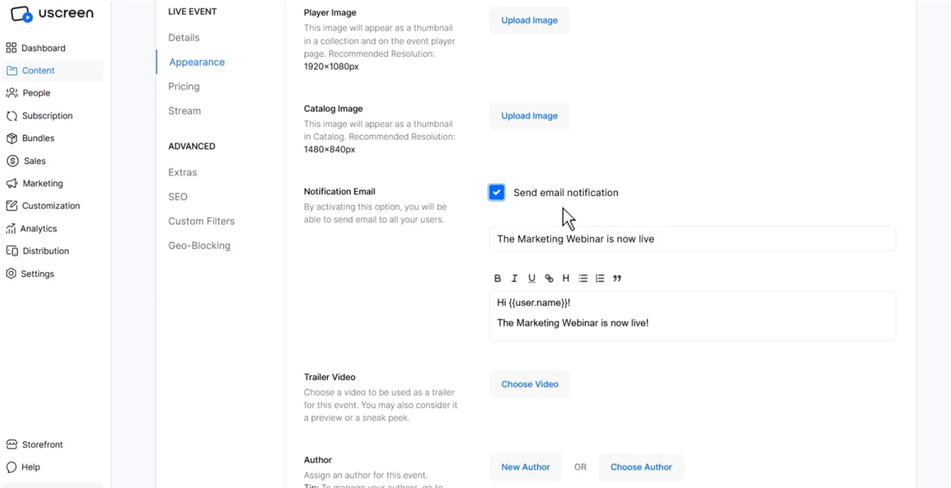Toggle underline formatting in email editor
Image resolution: width=951 pixels, height=488 pixels.
coord(532,279)
